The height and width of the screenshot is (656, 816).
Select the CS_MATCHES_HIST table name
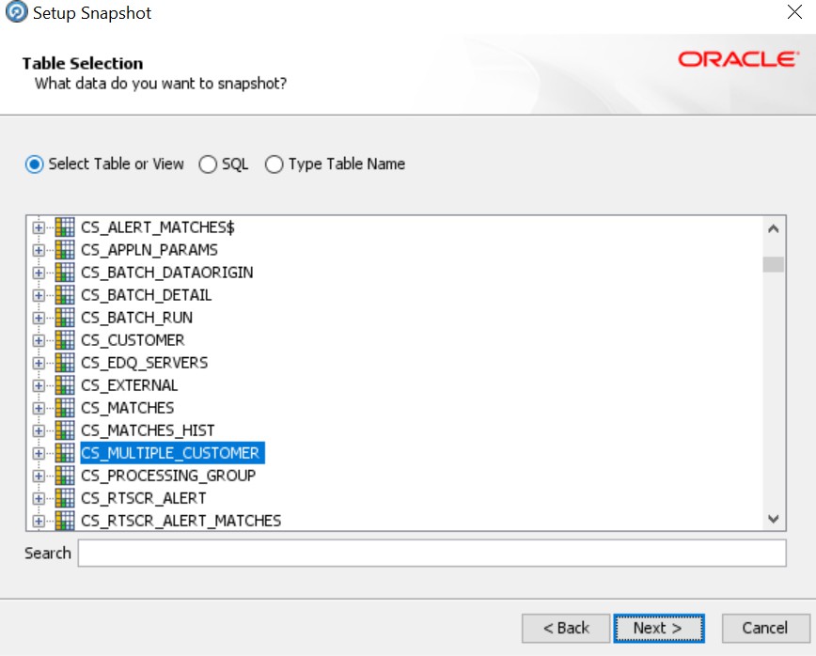coord(148,430)
